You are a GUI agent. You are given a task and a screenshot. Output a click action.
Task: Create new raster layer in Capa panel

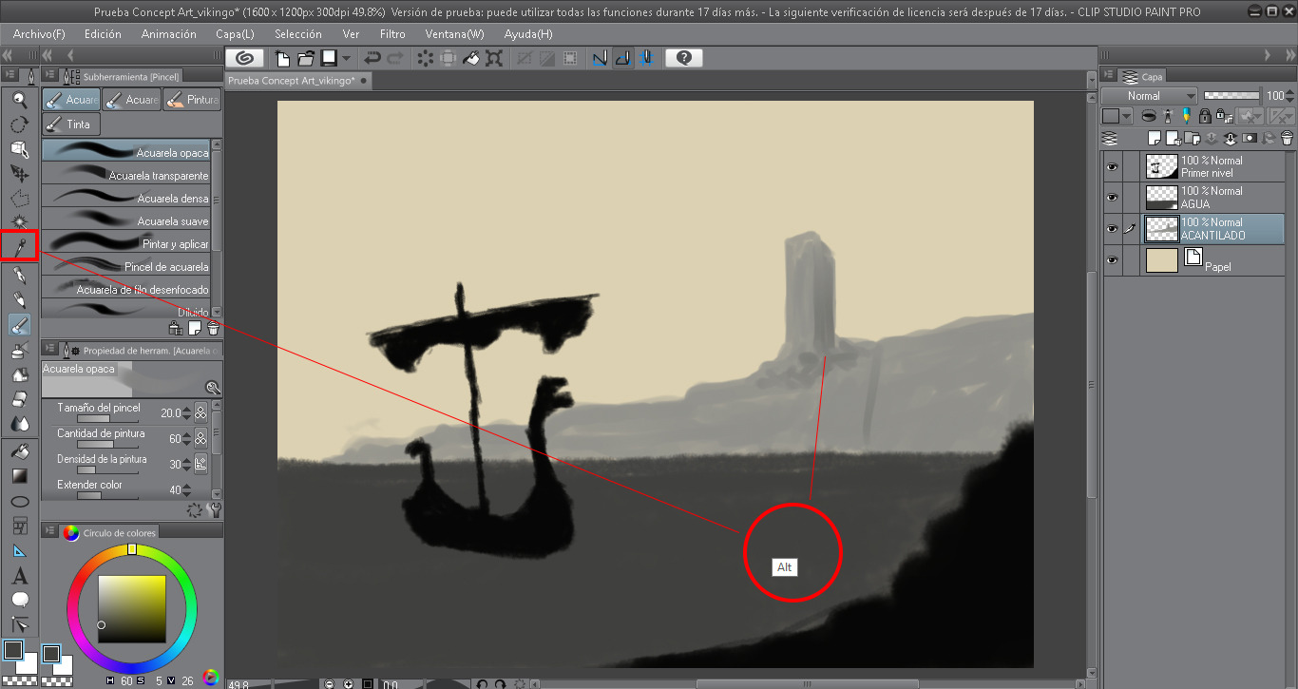pos(1155,139)
